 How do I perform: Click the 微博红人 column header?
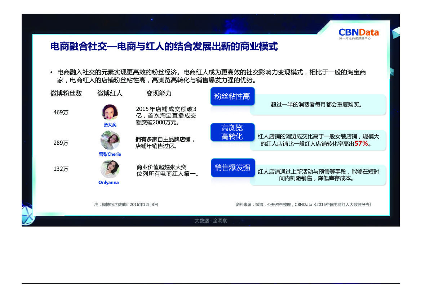pos(110,93)
